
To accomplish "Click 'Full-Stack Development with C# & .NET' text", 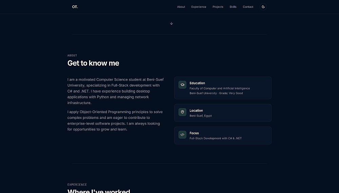I will point(216,138).
